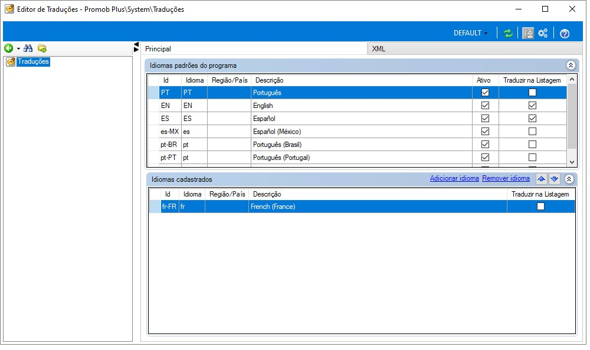The height and width of the screenshot is (350, 590).
Task: Enable Traduzir na Listagem for Español (México)
Action: (532, 132)
